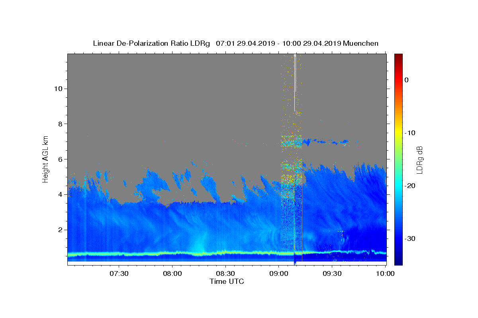Click the 10:00 time tick label
This screenshot has height=318, width=478.
[385, 273]
